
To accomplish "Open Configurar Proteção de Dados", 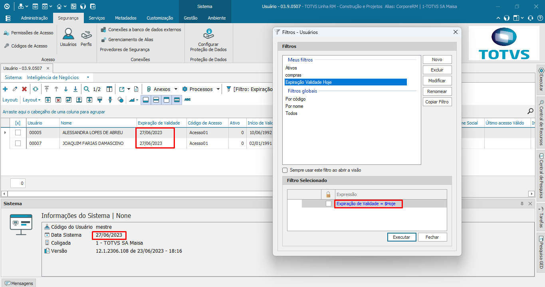I will (208, 40).
